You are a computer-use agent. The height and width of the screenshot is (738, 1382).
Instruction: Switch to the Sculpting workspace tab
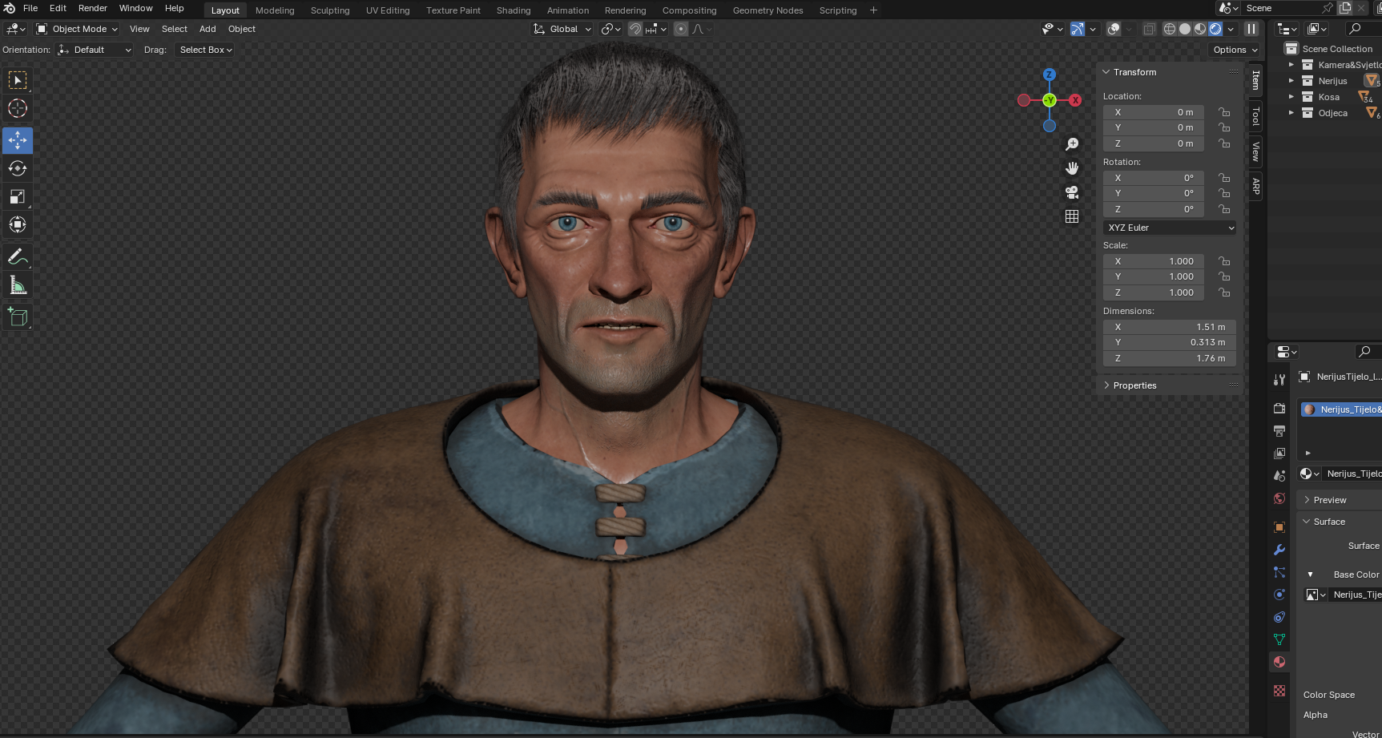(x=330, y=10)
